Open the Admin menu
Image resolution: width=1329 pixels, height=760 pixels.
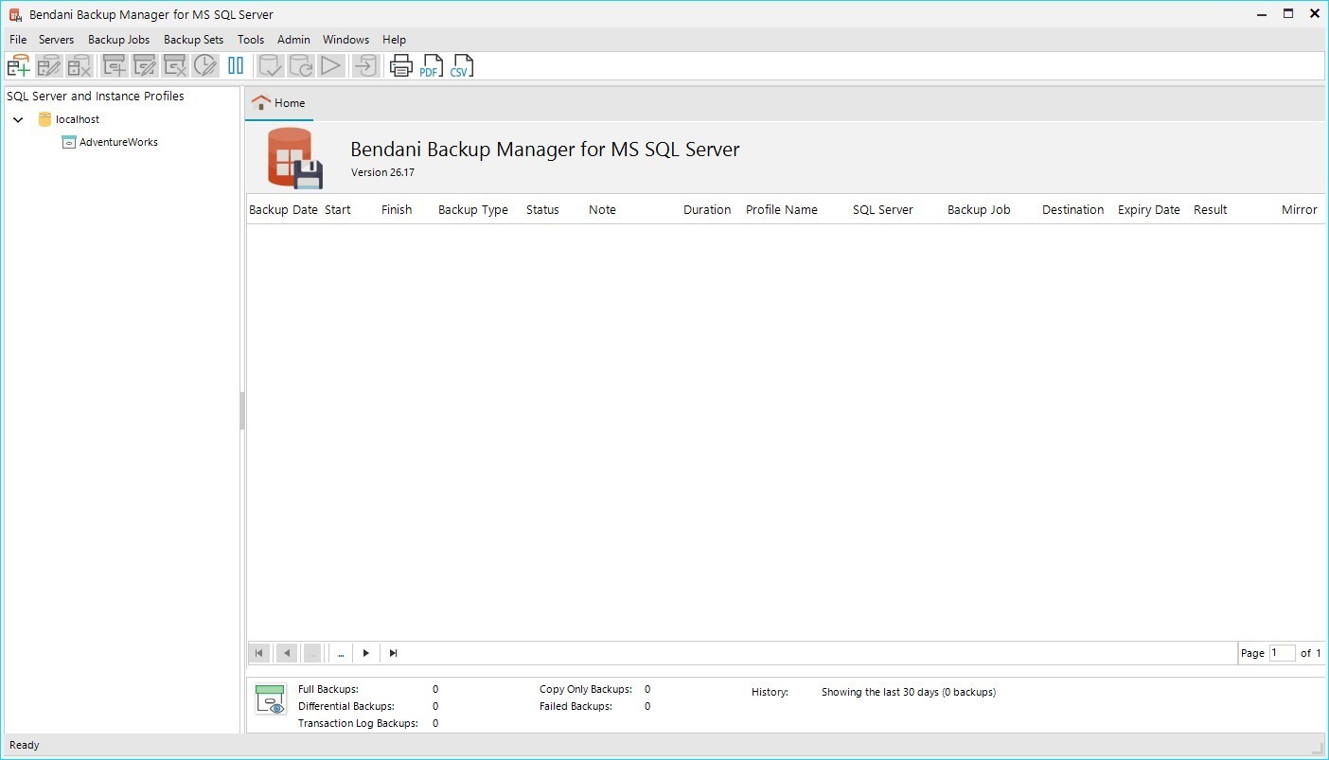tap(293, 40)
